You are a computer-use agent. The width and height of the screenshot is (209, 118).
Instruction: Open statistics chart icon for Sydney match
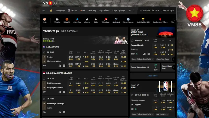tap(60, 66)
